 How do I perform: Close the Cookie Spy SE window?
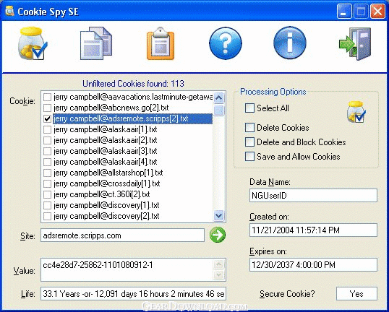tap(377, 12)
